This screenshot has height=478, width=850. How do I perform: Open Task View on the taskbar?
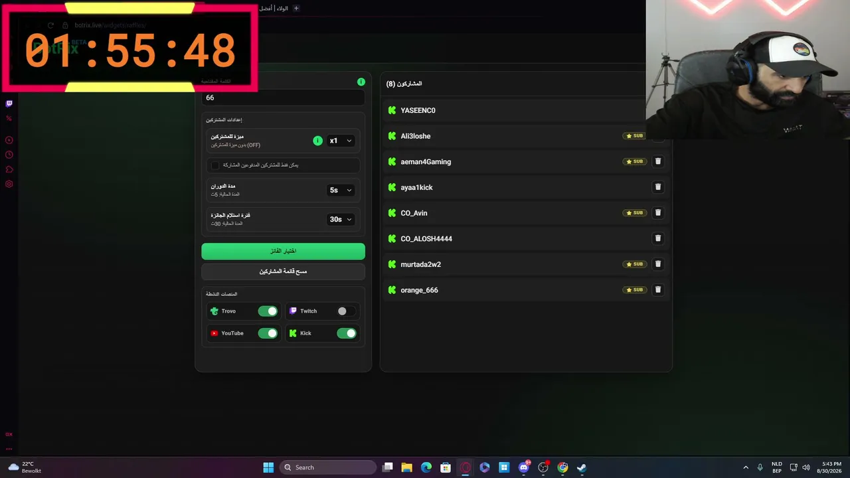click(x=388, y=467)
